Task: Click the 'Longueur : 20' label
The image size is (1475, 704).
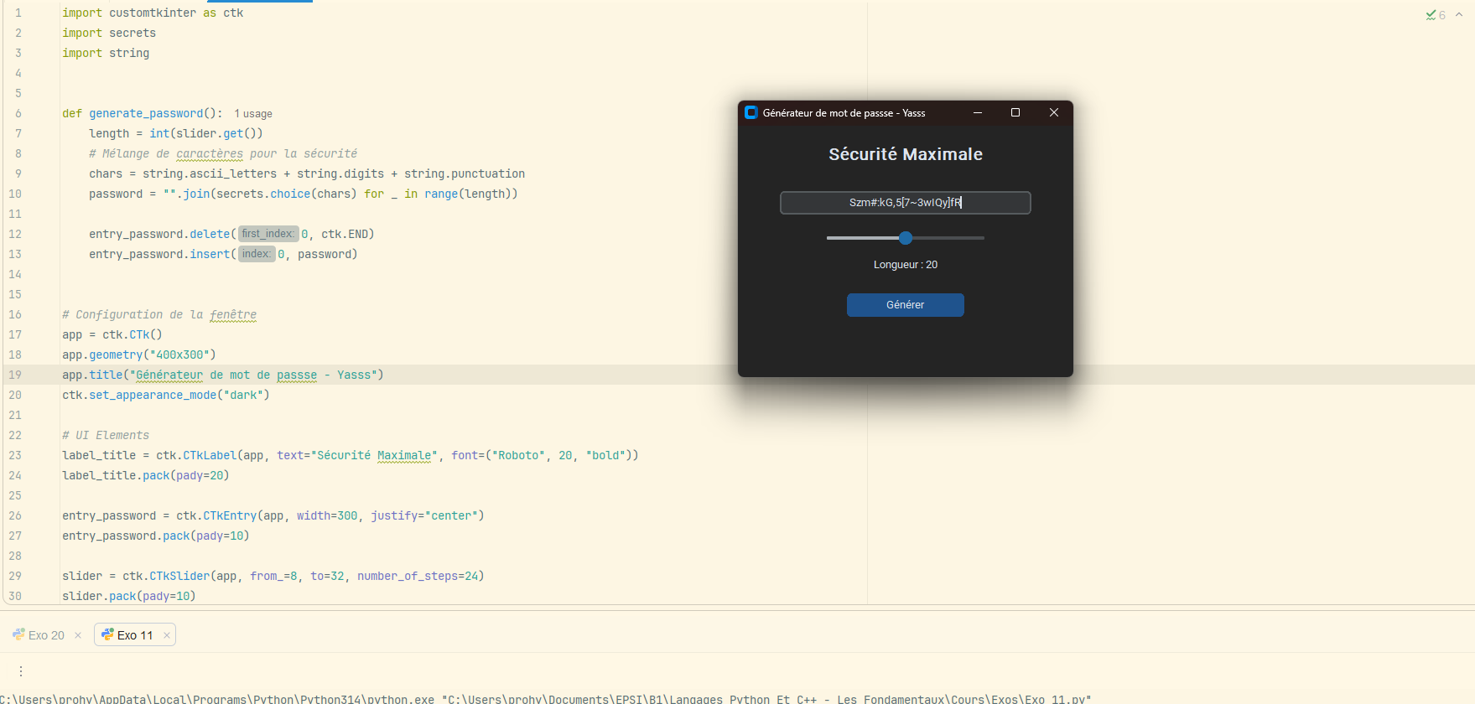Action: click(x=906, y=265)
